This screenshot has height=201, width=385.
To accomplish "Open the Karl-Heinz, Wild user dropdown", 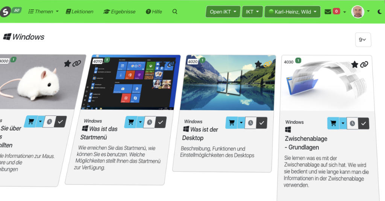I will (293, 12).
